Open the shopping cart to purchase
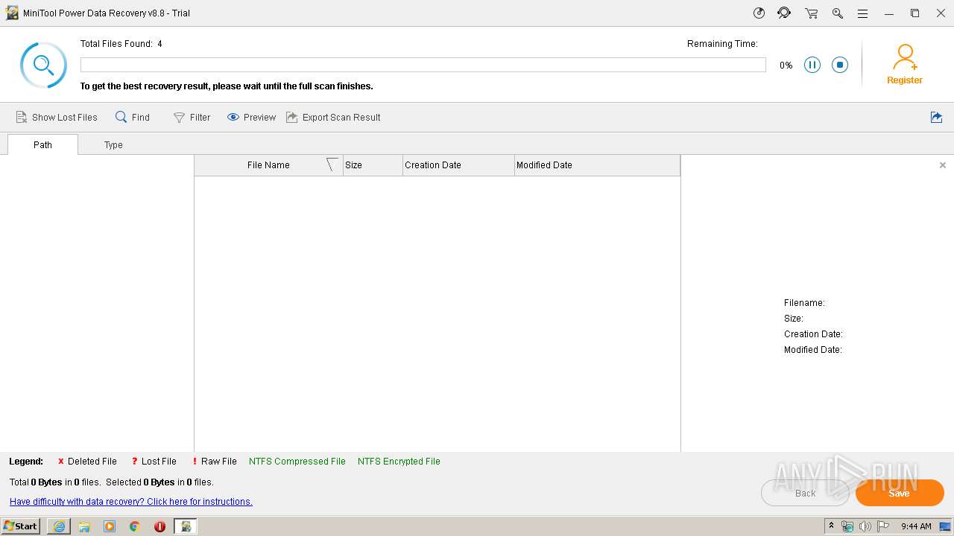 coord(811,13)
